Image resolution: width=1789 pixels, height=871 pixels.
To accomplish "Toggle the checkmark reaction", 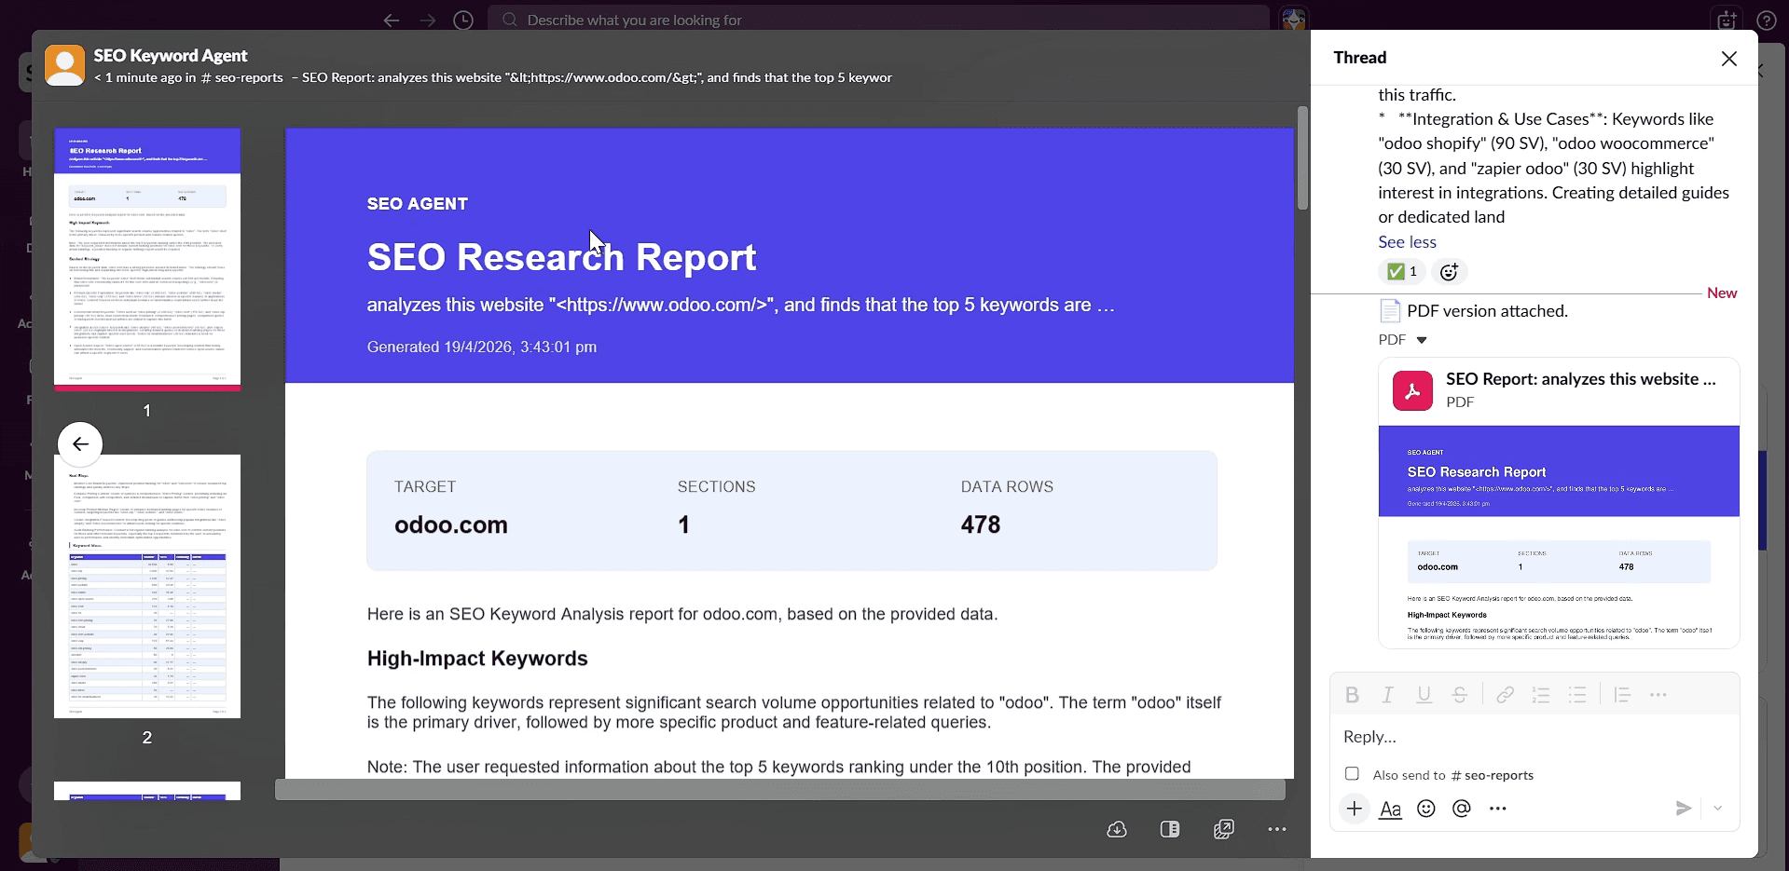I will coord(1401,271).
